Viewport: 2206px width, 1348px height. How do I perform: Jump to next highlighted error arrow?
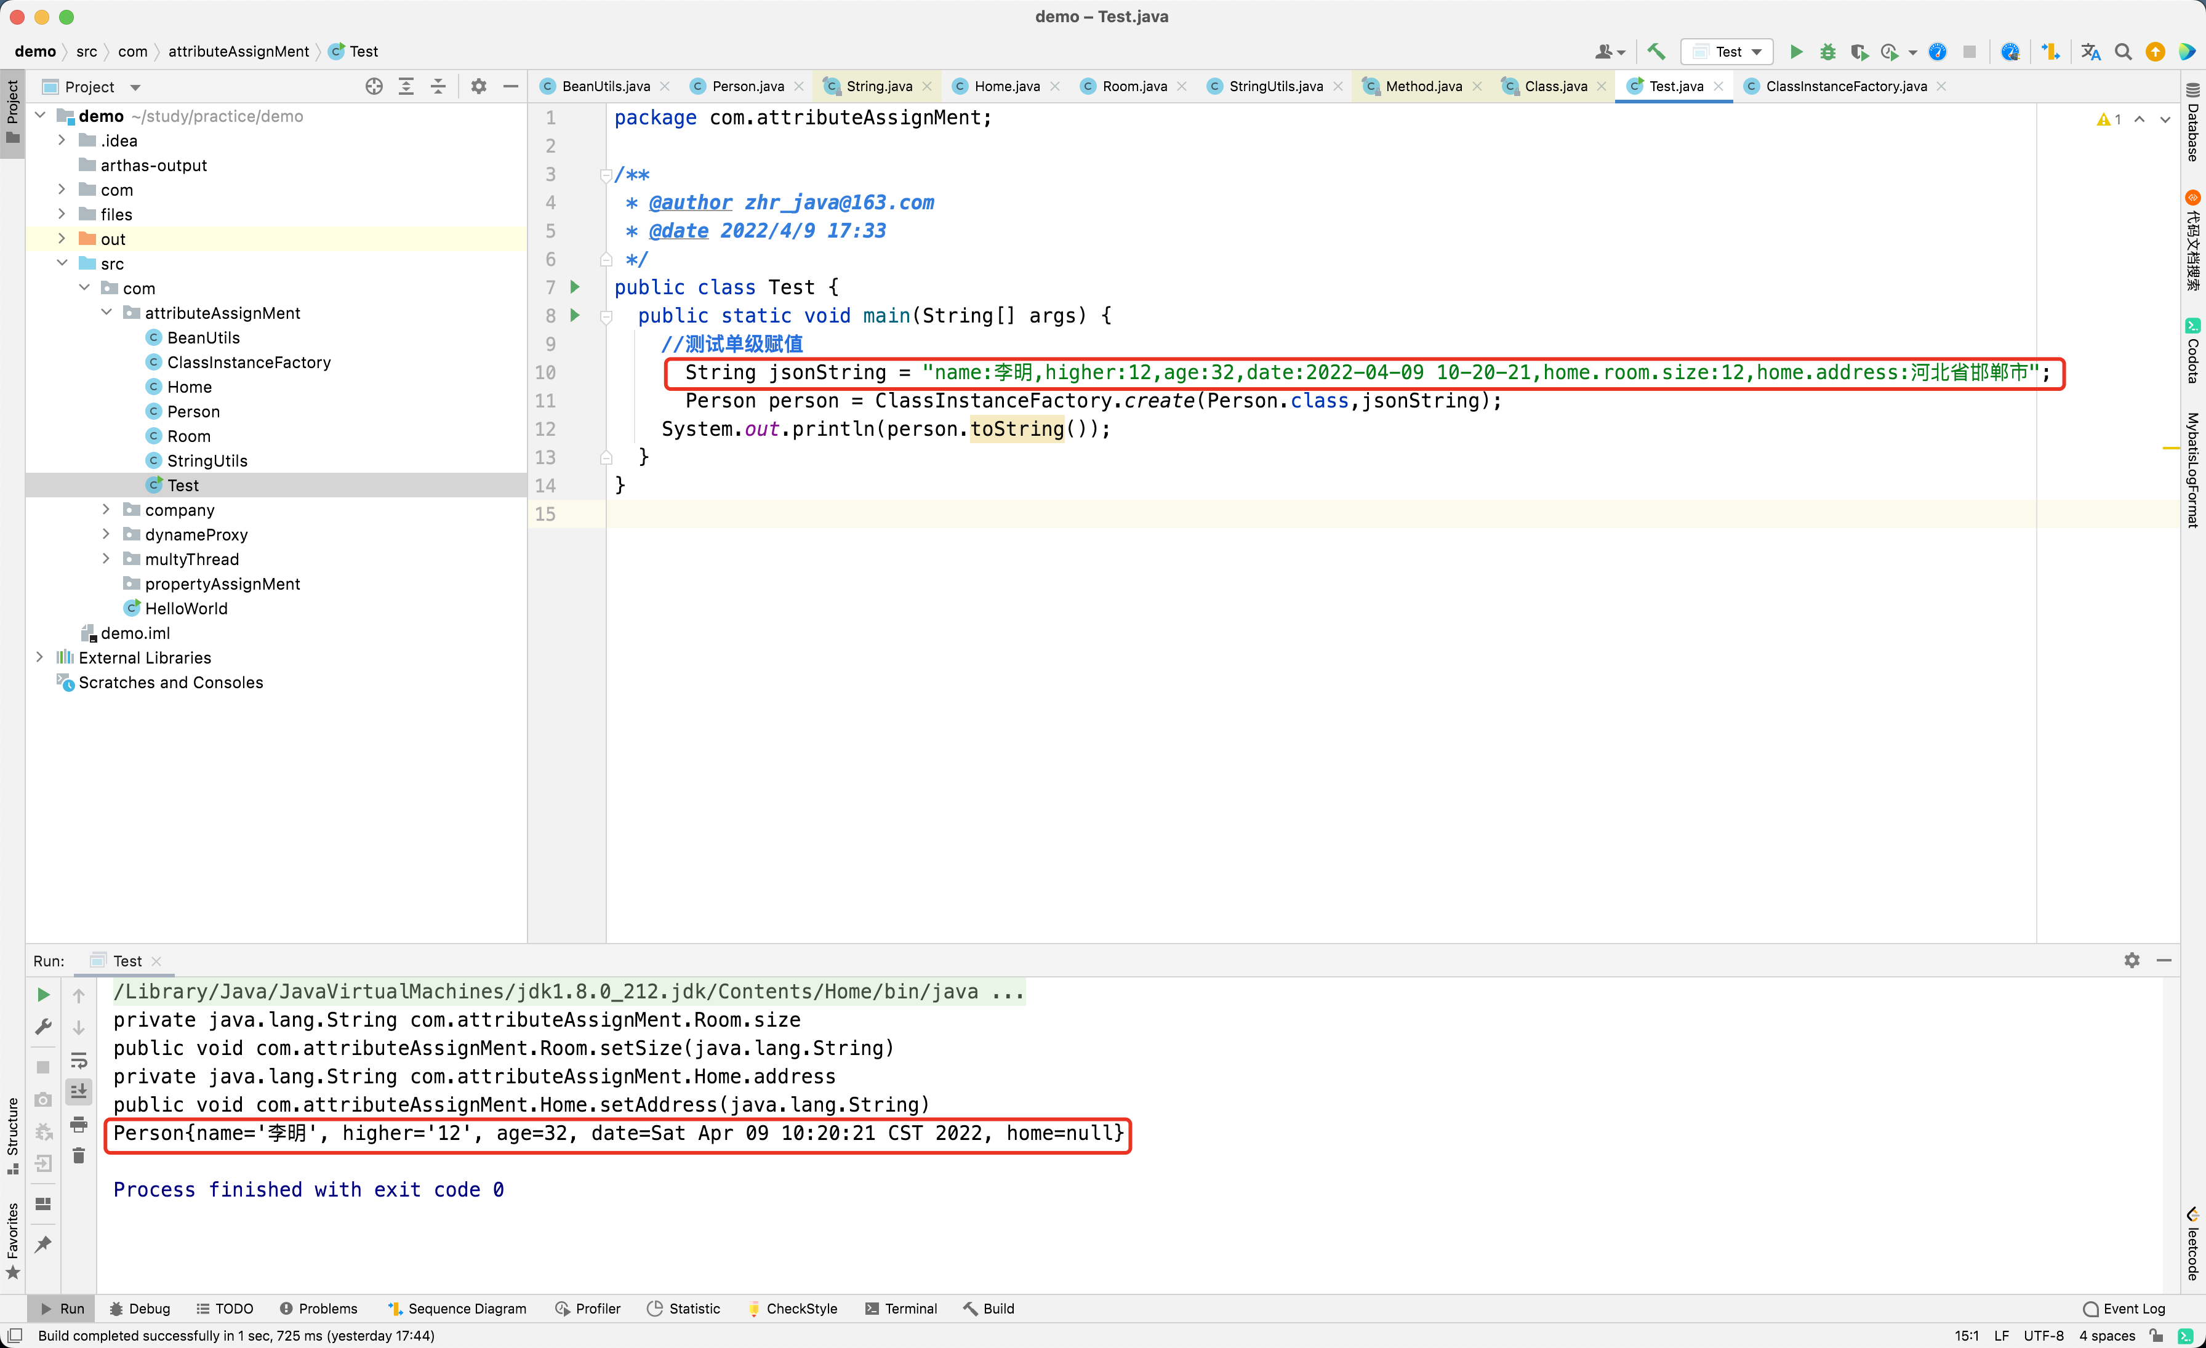click(x=2165, y=119)
